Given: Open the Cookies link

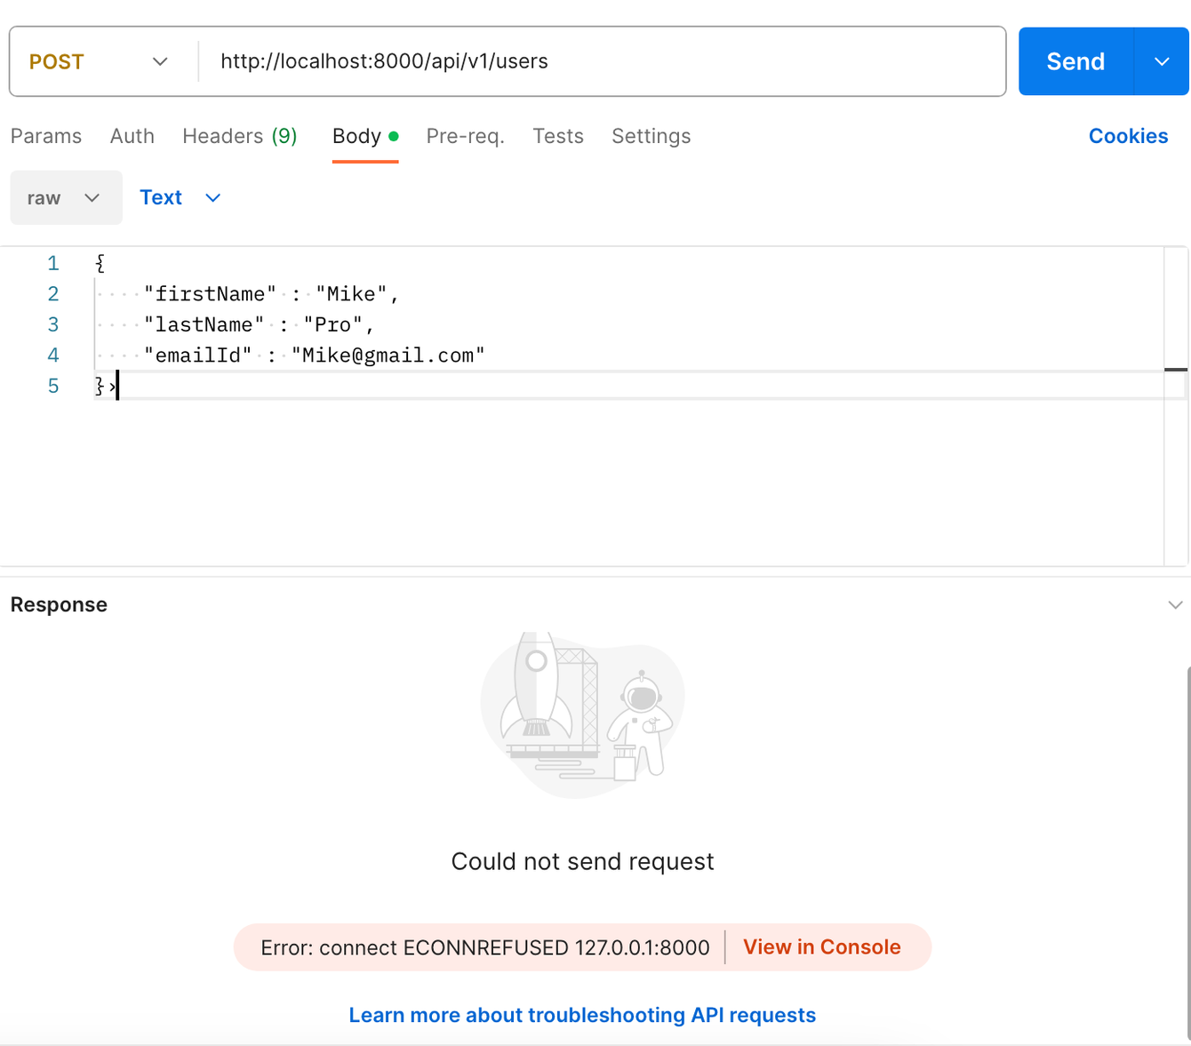Looking at the screenshot, I should coord(1129,136).
